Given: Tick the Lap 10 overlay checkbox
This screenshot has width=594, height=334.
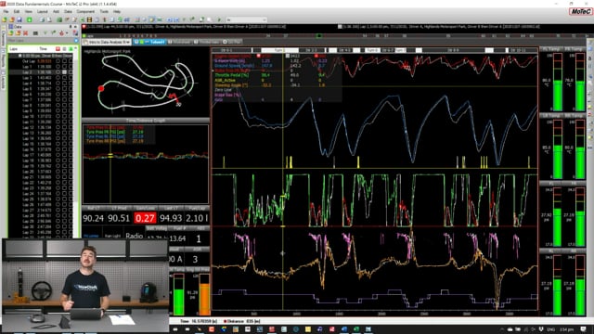Looking at the screenshot, I should click(x=64, y=116).
